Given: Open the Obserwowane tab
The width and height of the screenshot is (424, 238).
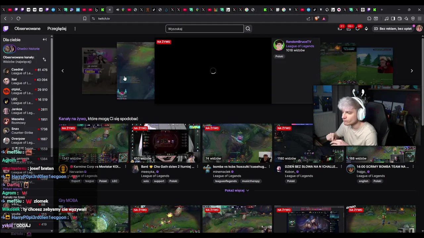Looking at the screenshot, I should [27, 29].
